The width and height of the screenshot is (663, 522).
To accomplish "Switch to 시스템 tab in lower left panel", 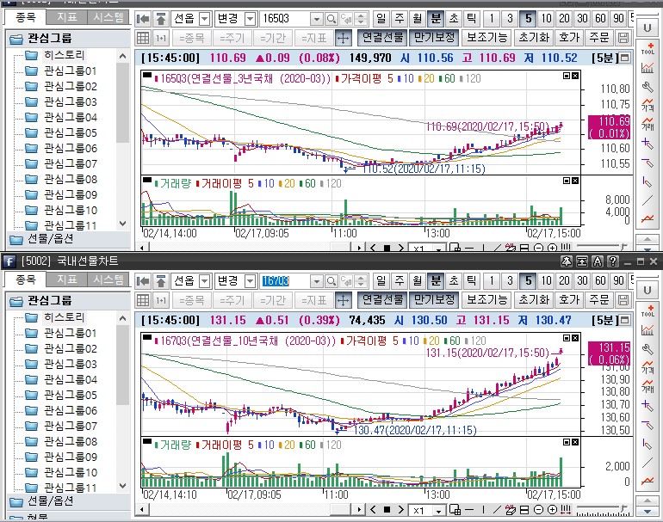I will pyautogui.click(x=108, y=279).
